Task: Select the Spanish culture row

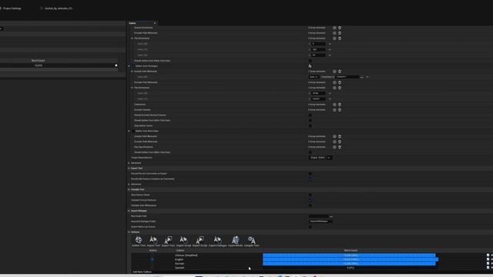Action: [x=311, y=268]
